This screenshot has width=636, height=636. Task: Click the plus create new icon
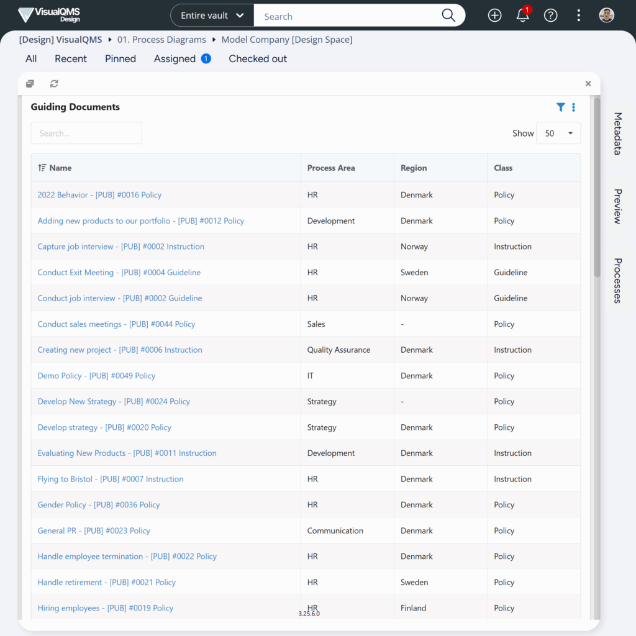click(x=494, y=16)
